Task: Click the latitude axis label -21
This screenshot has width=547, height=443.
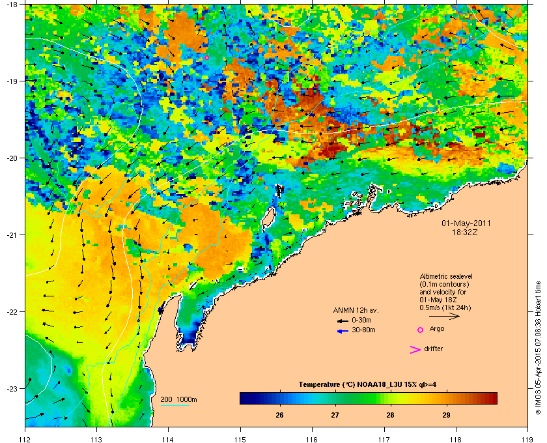Action: 12,235
